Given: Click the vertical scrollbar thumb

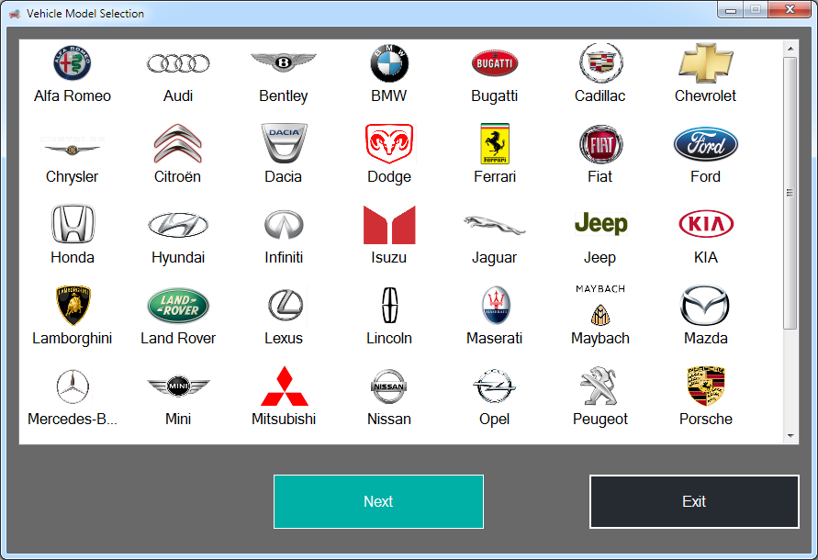Looking at the screenshot, I should pos(790,193).
